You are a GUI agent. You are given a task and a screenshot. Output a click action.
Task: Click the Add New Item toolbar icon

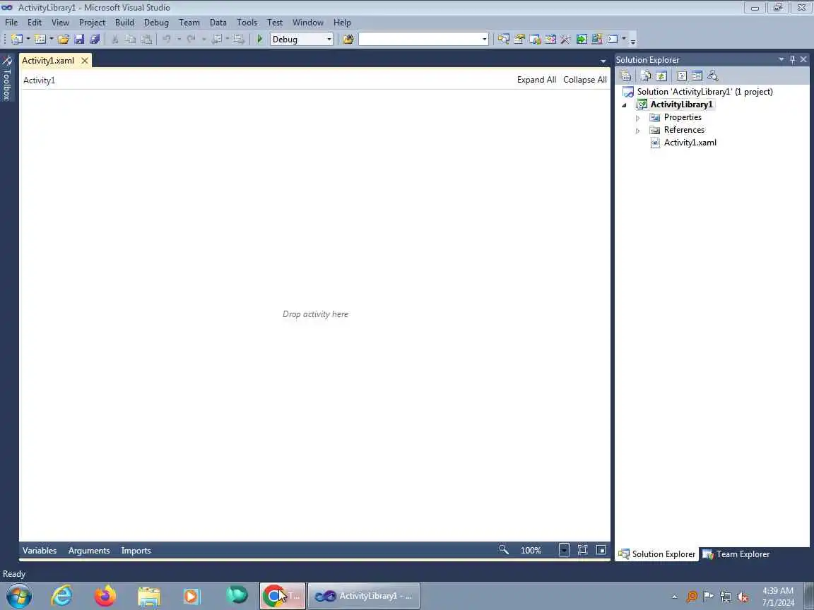coord(40,39)
